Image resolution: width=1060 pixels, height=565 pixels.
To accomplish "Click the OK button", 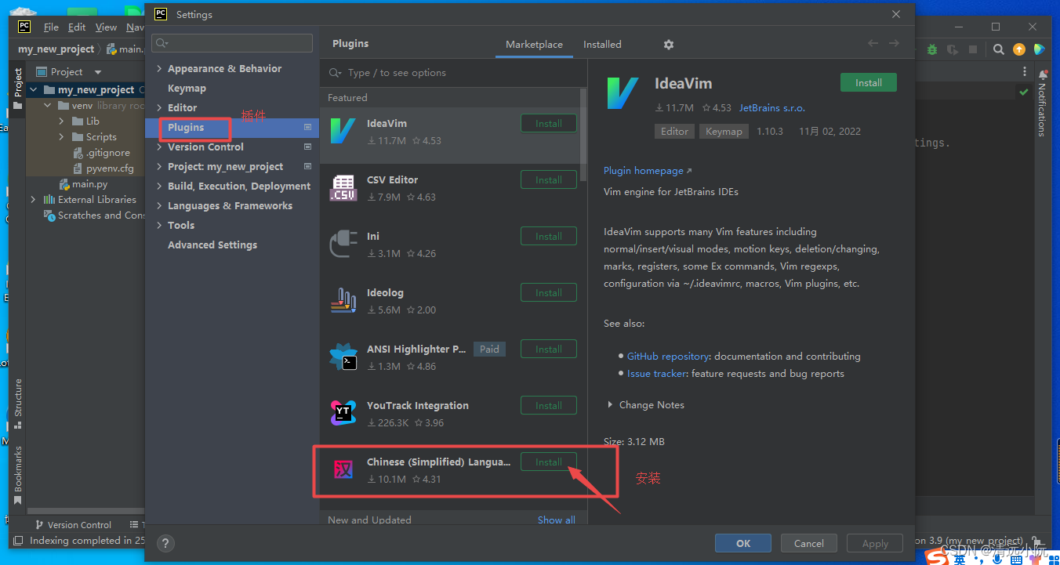I will click(x=743, y=543).
